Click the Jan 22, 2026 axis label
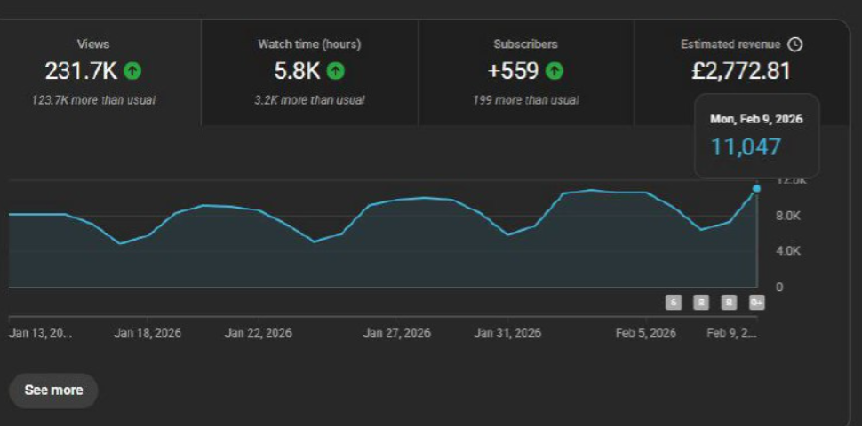 click(258, 334)
